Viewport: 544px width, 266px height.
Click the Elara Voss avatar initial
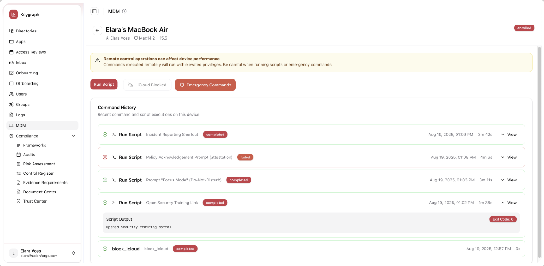click(x=14, y=253)
